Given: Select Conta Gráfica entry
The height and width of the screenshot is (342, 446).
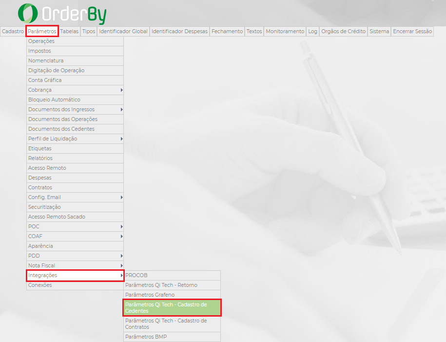Looking at the screenshot, I should pyautogui.click(x=75, y=80).
